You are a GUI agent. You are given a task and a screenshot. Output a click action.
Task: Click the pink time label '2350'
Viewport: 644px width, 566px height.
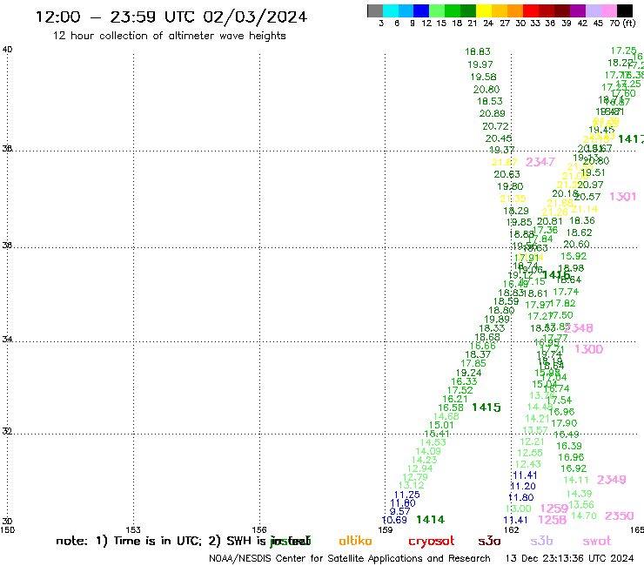click(x=620, y=515)
